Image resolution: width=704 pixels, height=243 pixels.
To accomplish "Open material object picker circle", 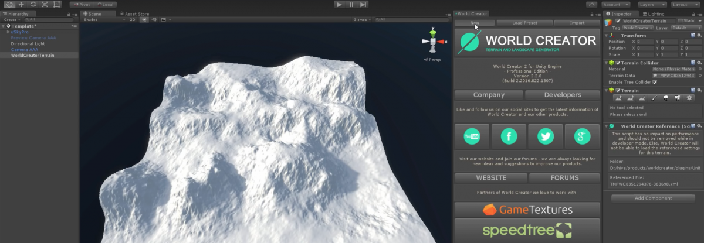I will coord(699,69).
